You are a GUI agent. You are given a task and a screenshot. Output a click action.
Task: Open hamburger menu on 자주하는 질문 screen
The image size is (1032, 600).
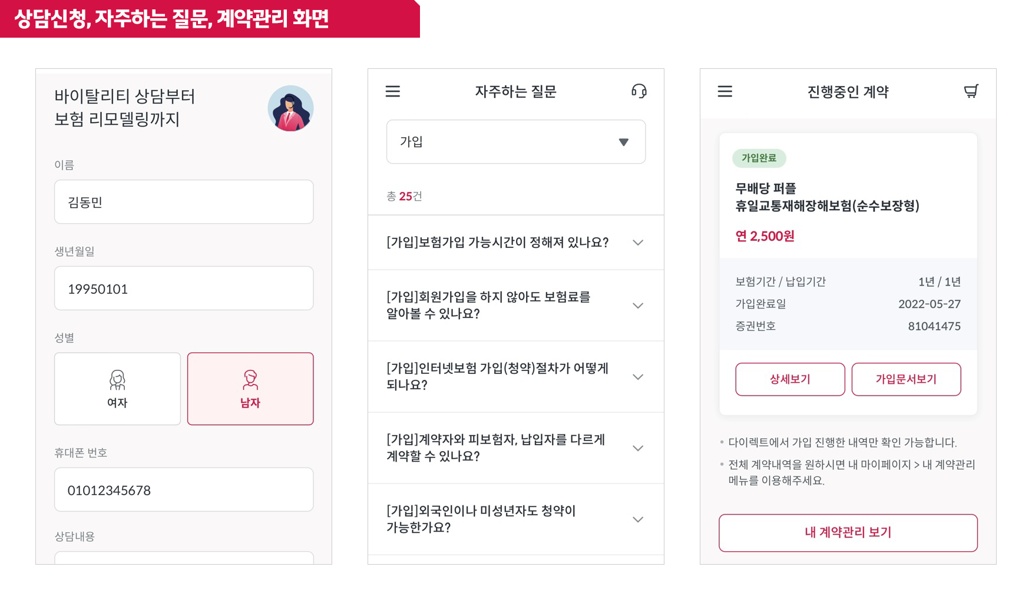coord(393,91)
